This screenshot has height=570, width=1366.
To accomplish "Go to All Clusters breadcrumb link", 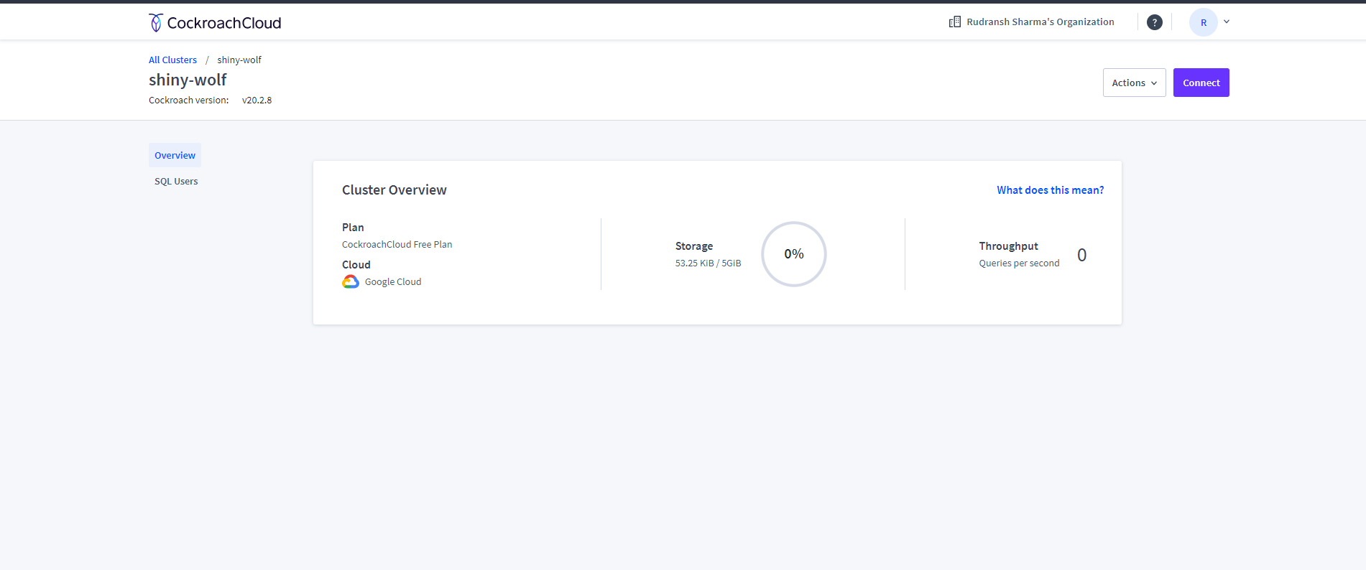I will 172,60.
